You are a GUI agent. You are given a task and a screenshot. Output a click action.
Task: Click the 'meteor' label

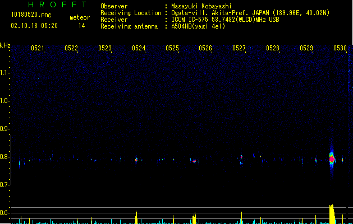[x=80, y=17]
